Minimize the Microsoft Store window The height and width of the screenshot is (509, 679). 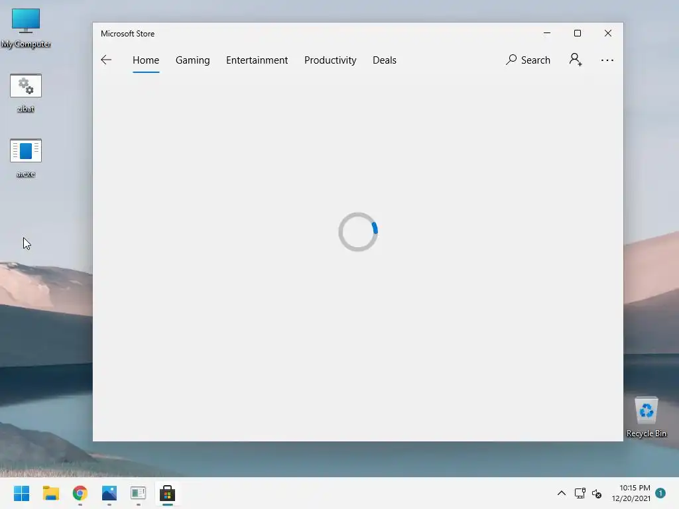[x=547, y=33]
